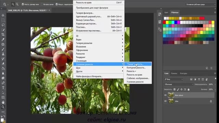Filter layers by type T icon
Screen dimensions: 219x123
tap(199, 79)
